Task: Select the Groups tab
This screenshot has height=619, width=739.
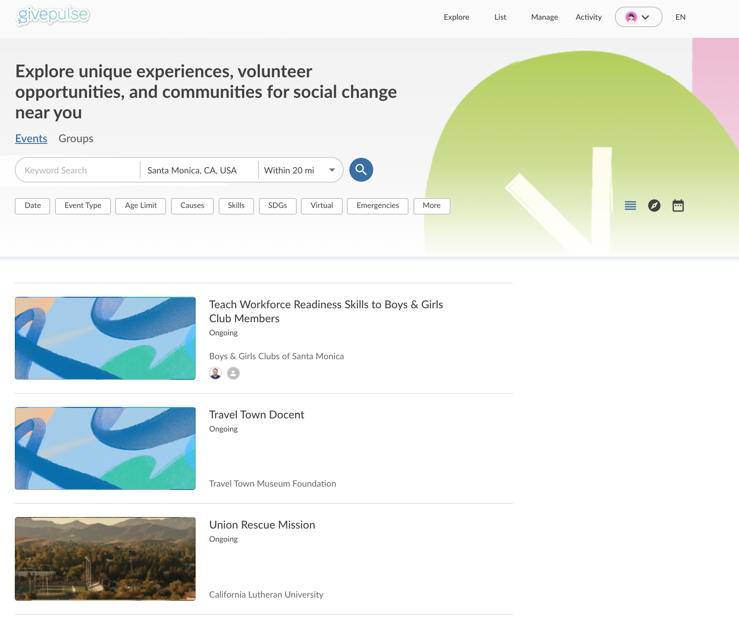Action: pos(76,139)
